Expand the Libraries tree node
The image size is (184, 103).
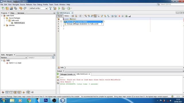coord(4,25)
